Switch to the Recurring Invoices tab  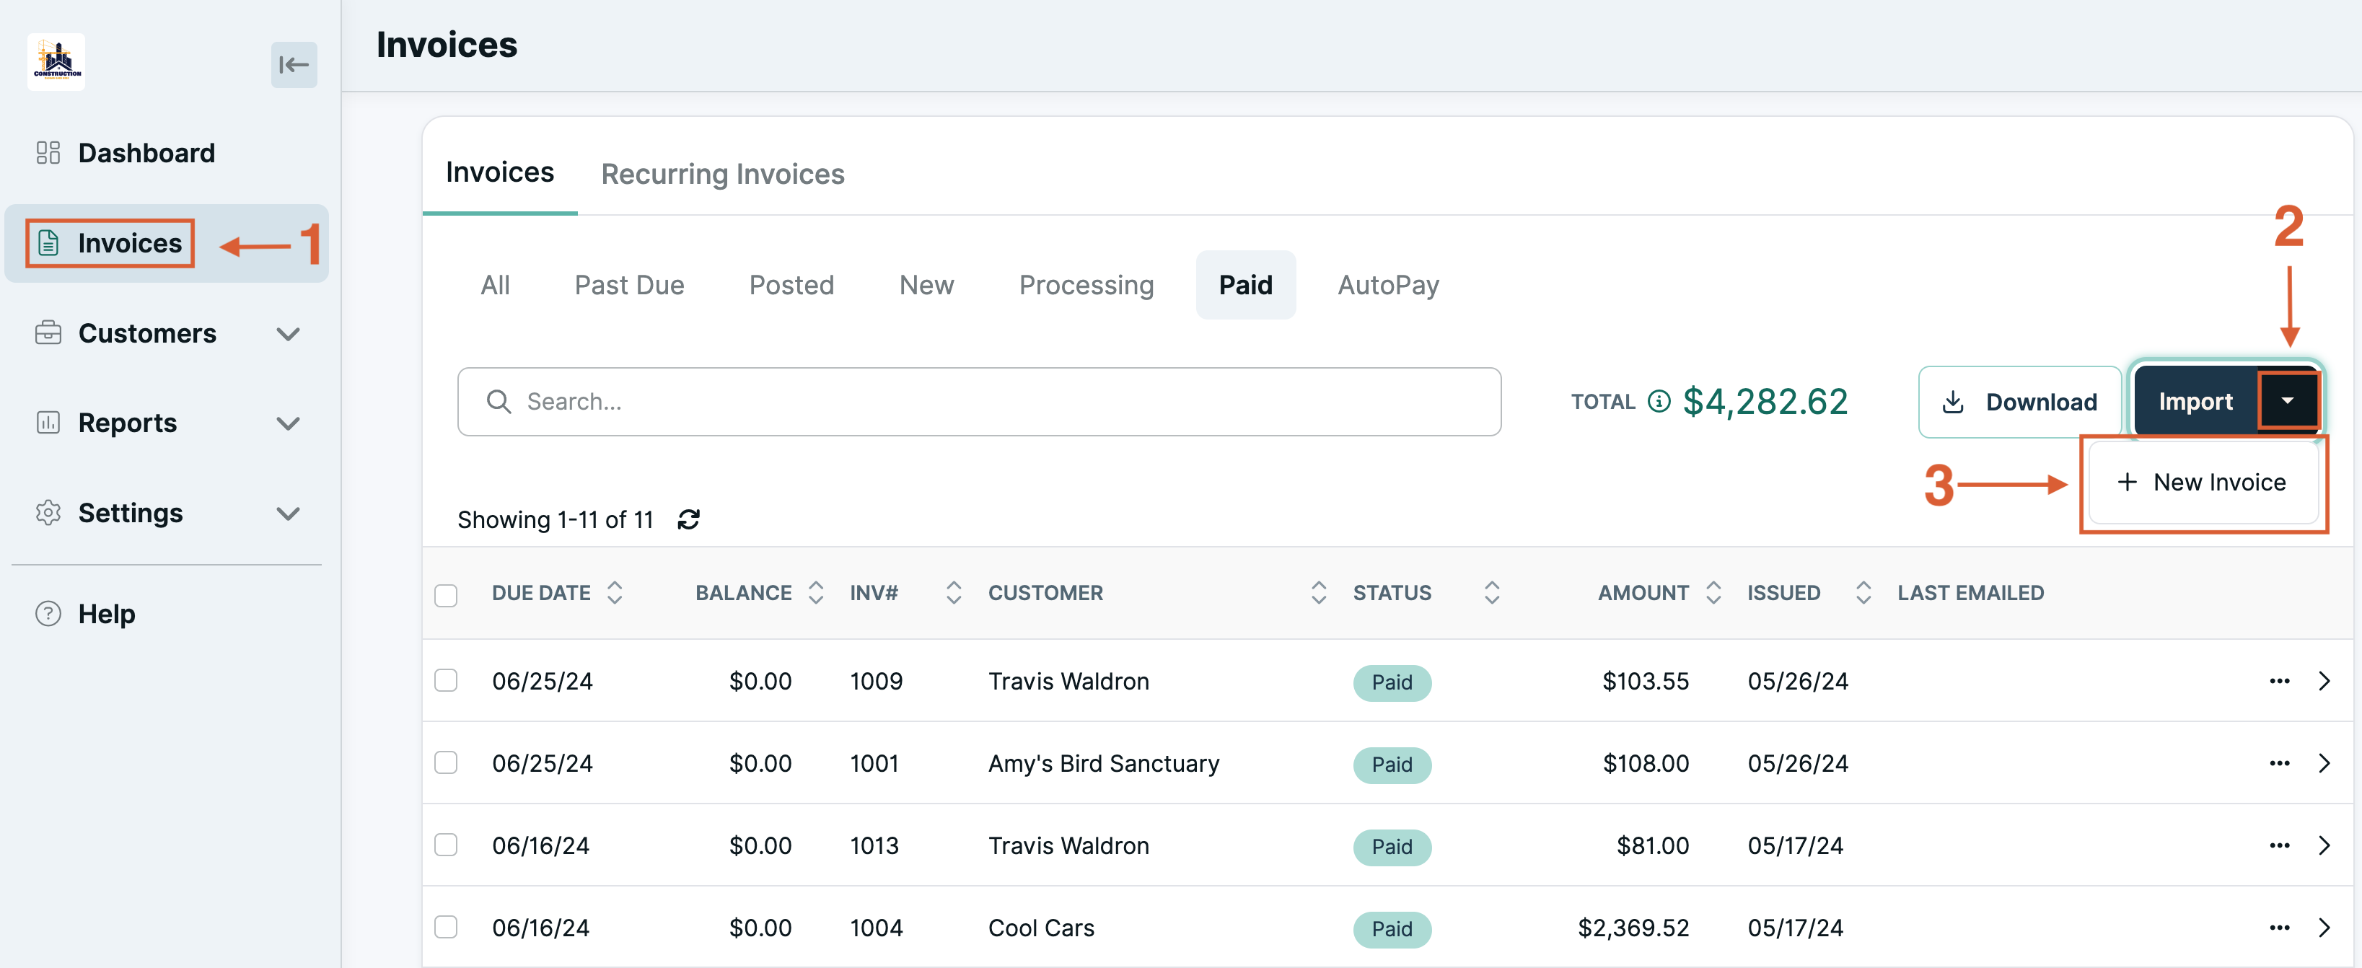[x=723, y=173]
